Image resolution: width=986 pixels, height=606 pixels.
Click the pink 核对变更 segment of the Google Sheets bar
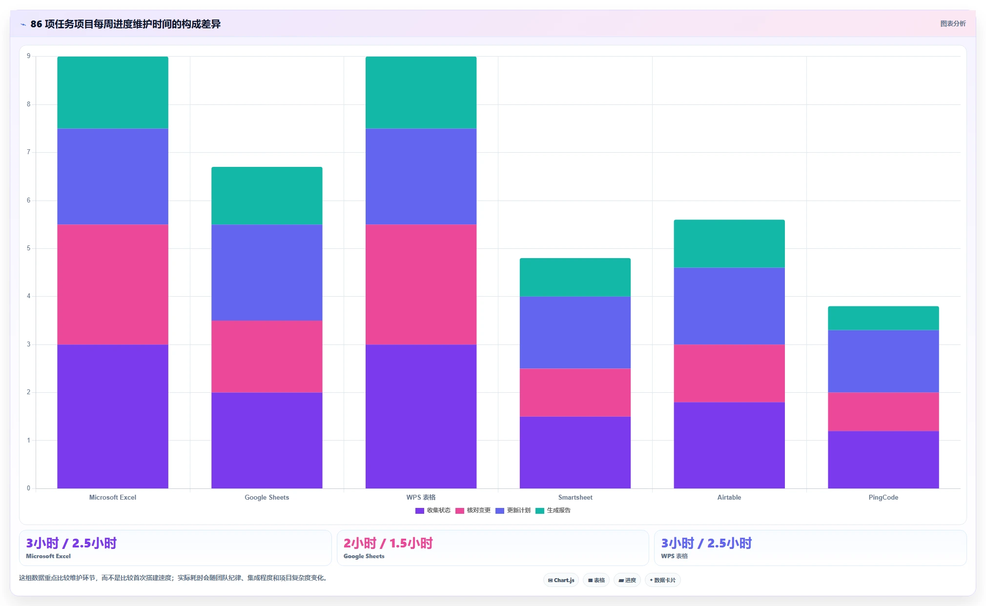coord(267,357)
